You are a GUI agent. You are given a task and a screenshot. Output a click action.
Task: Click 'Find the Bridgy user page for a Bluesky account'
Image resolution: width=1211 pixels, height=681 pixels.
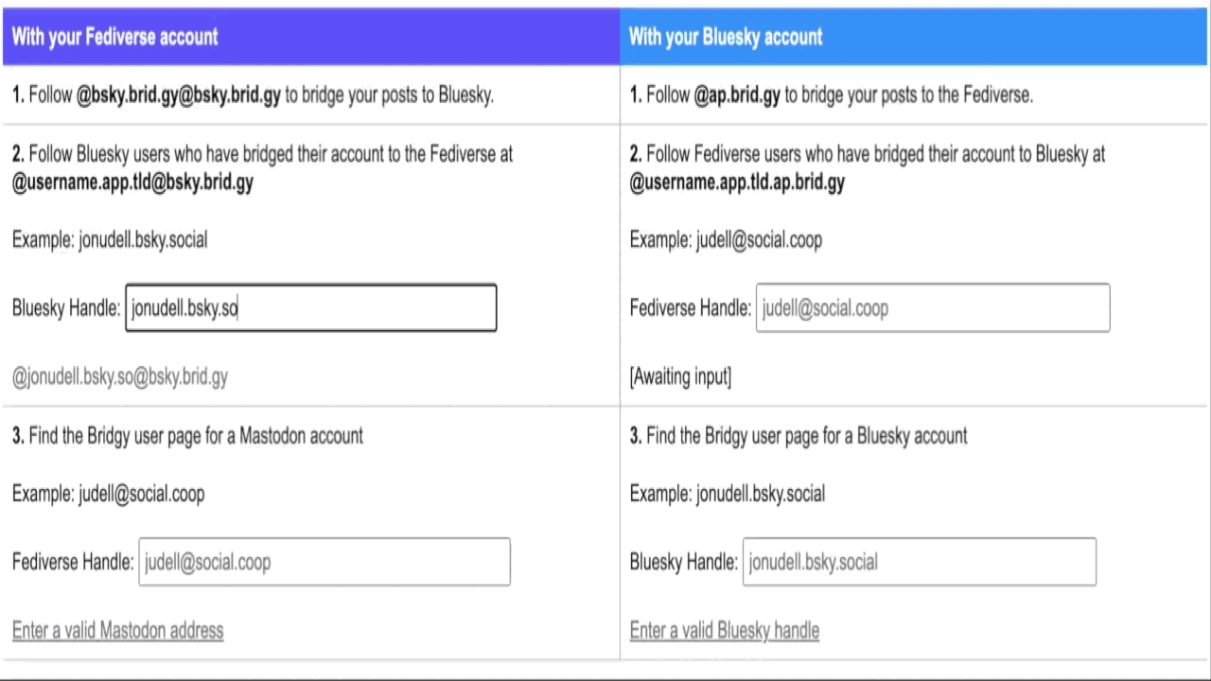807,436
